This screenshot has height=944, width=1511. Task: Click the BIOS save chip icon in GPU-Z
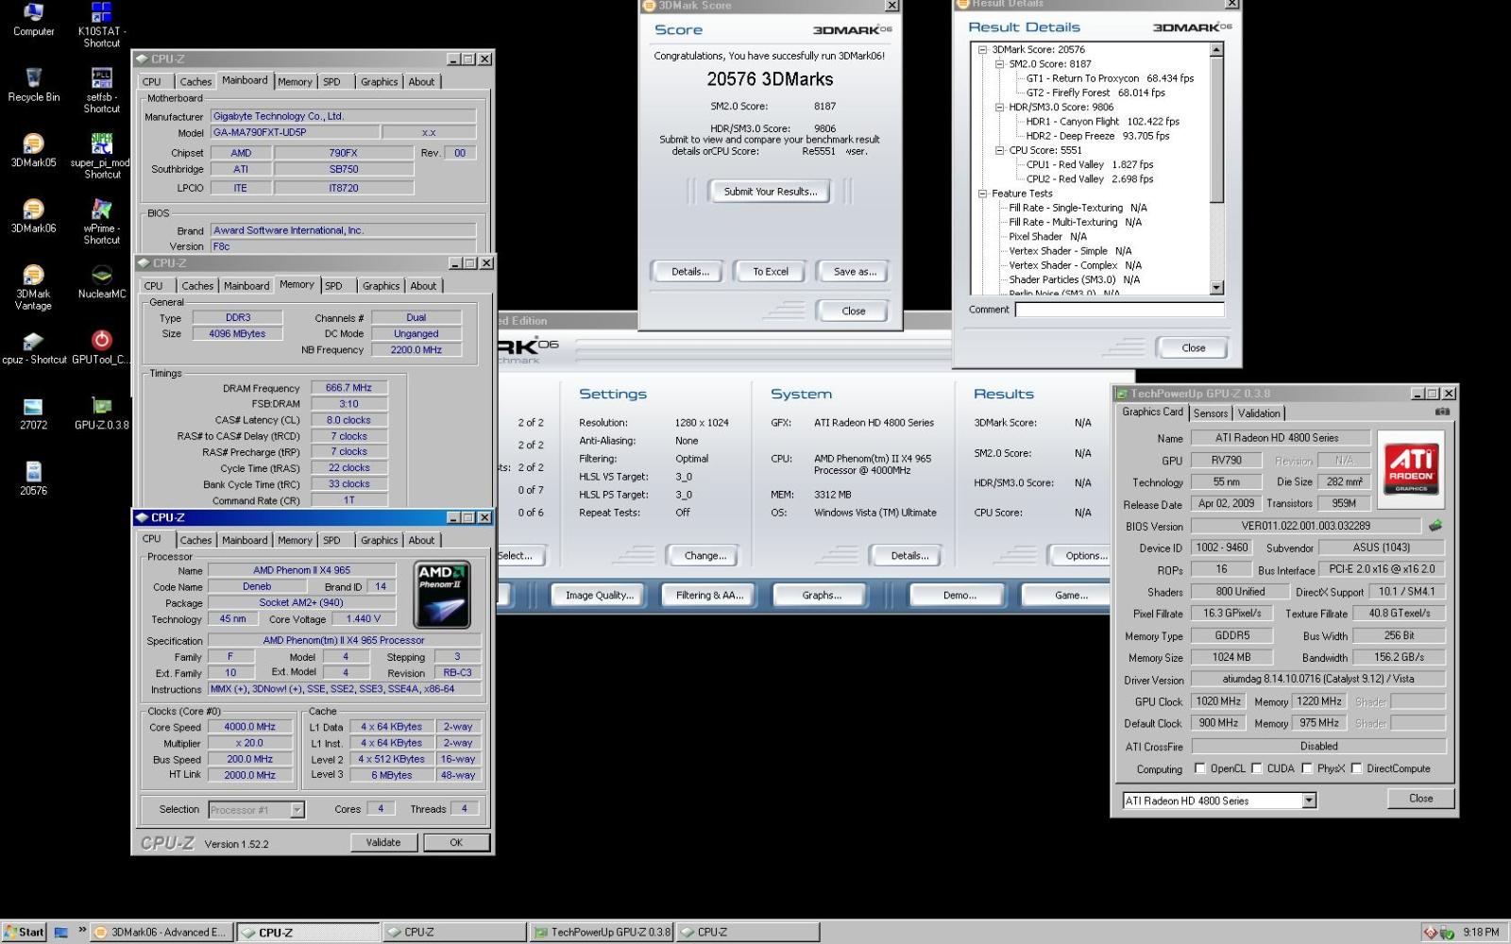[x=1435, y=525]
